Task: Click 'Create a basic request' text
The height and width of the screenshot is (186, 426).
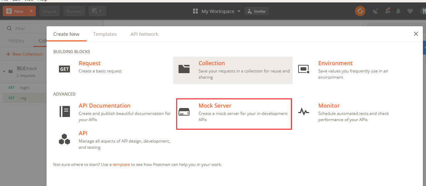Action: [100, 71]
